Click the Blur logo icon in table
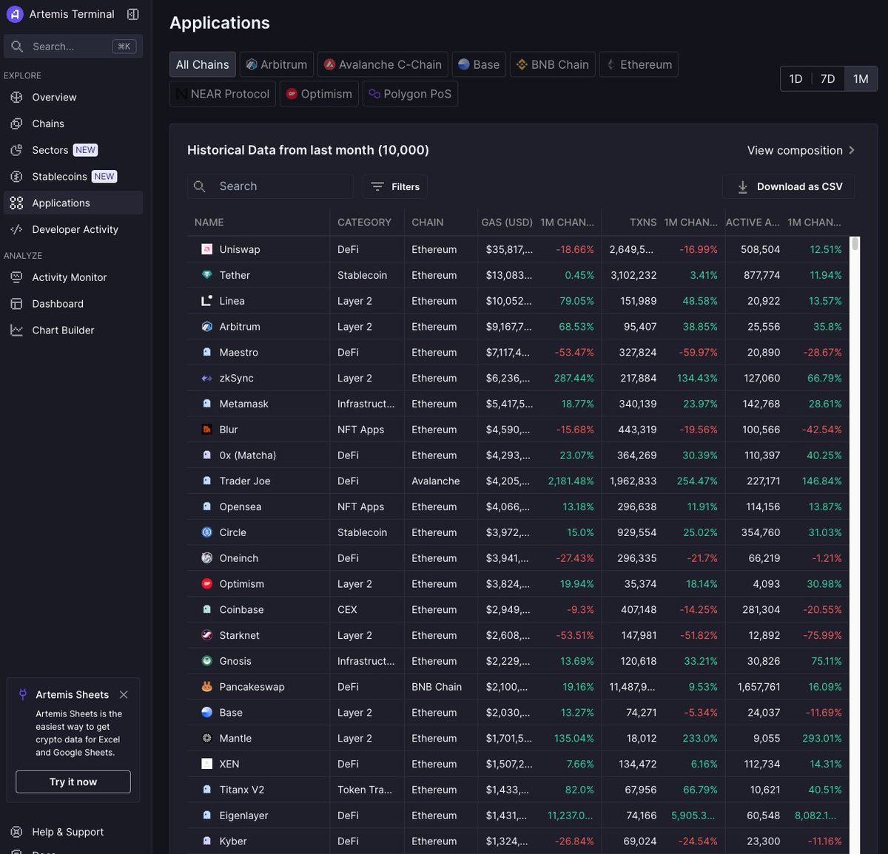This screenshot has width=888, height=854. pos(207,430)
